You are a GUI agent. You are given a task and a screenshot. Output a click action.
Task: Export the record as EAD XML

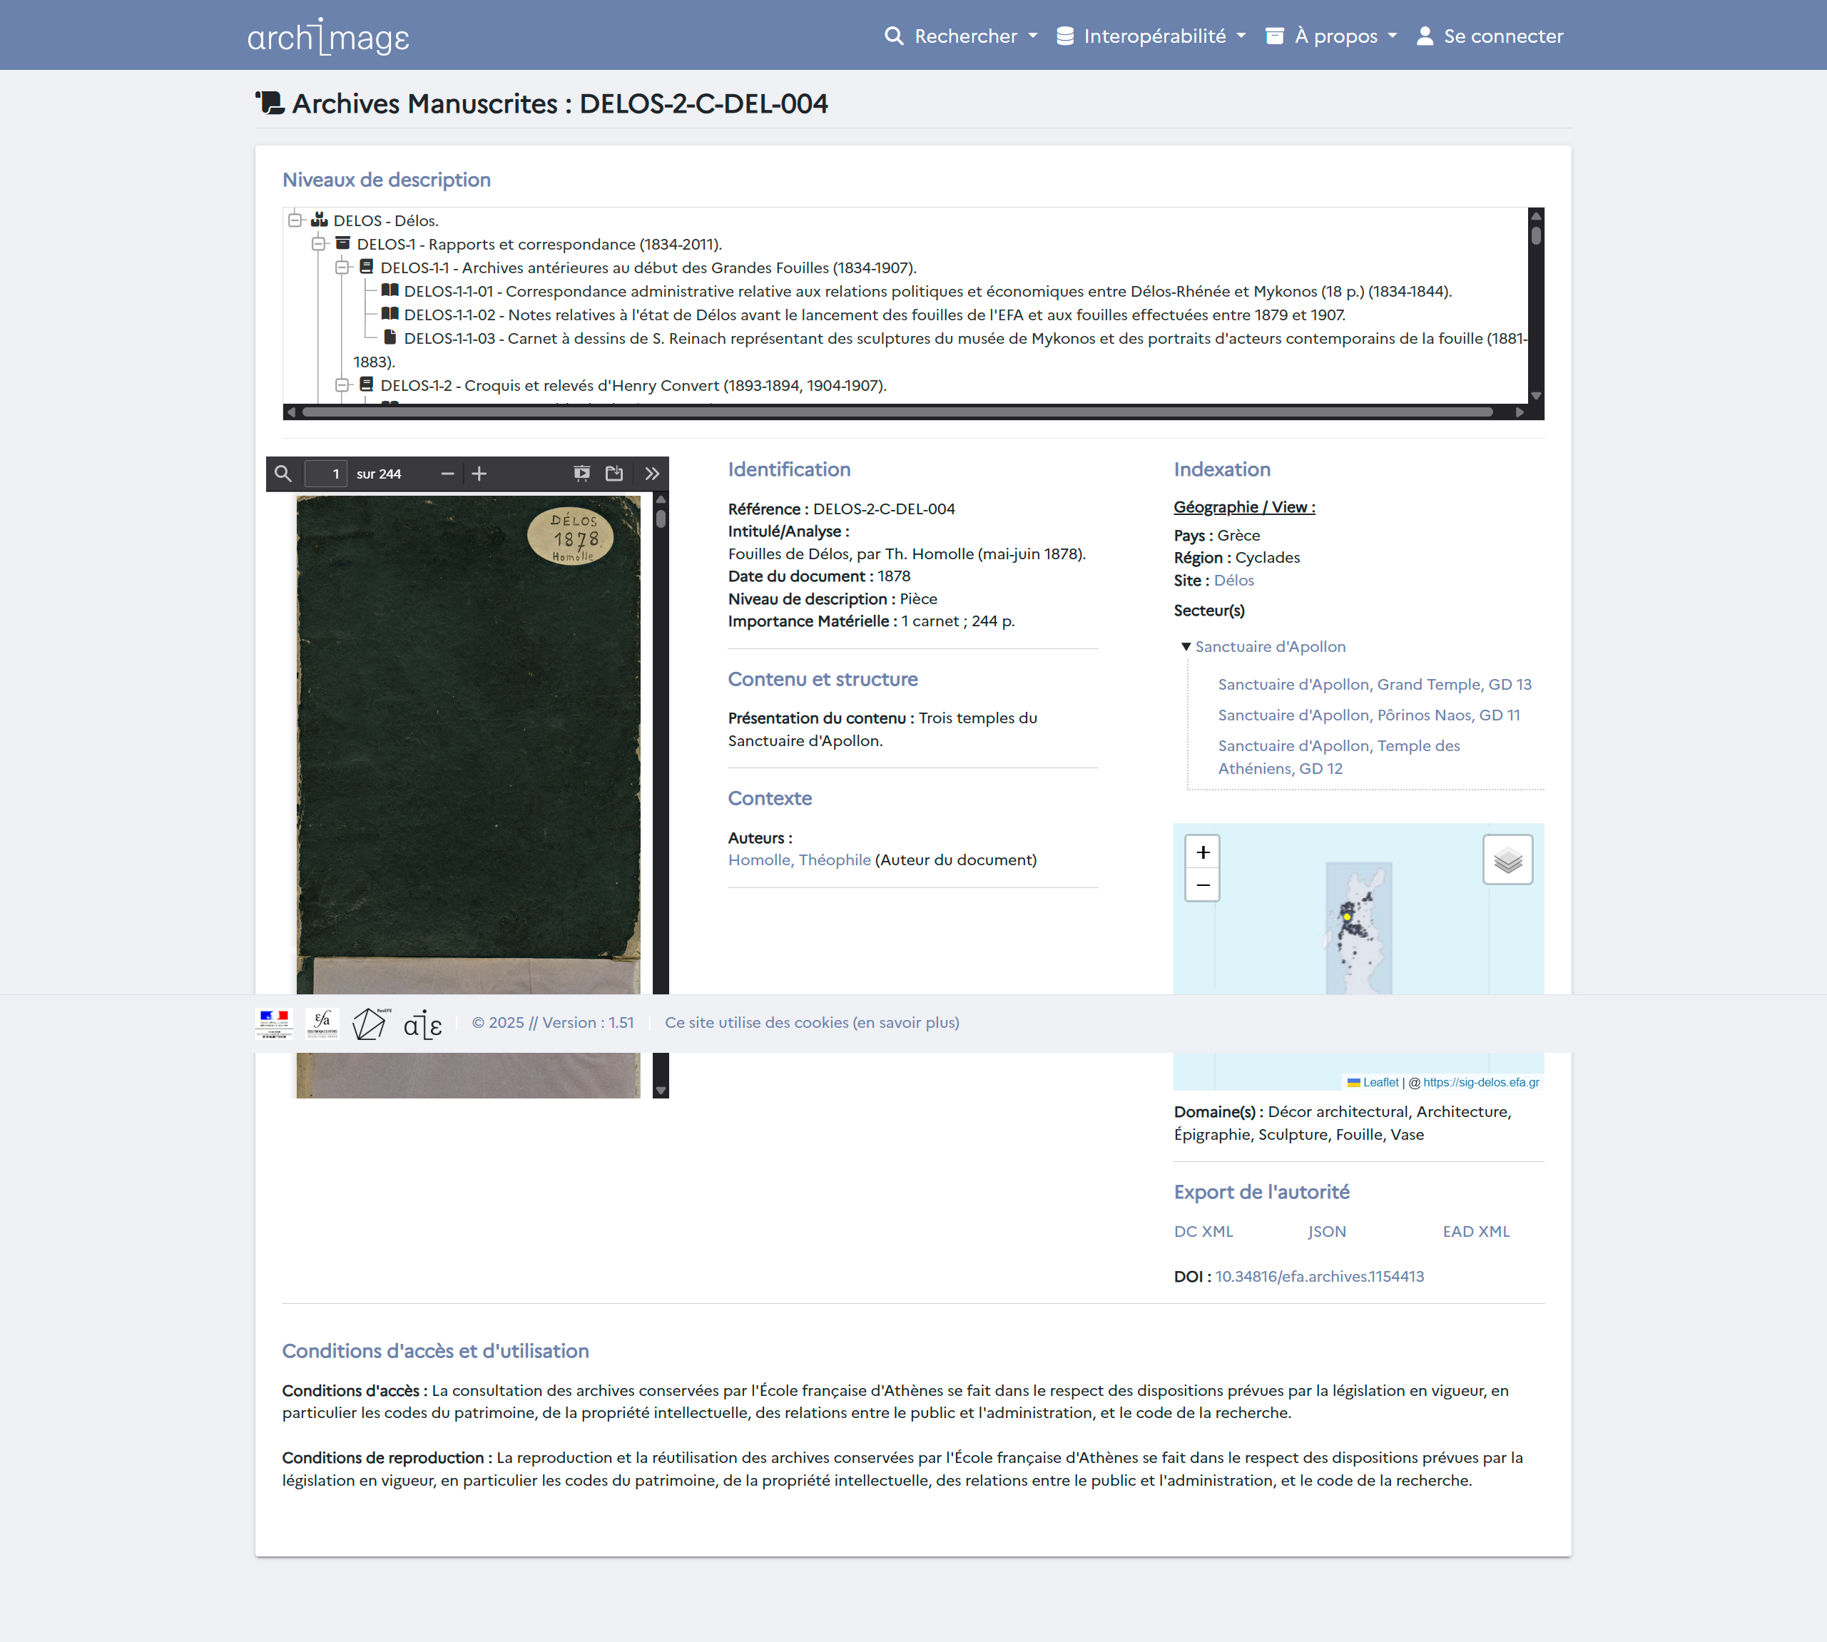(x=1476, y=1231)
